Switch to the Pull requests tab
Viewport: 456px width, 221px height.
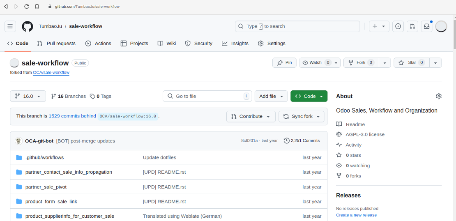(x=56, y=44)
